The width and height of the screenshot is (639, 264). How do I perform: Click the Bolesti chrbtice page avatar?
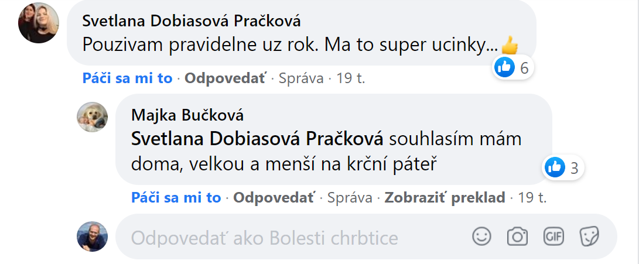point(93,236)
